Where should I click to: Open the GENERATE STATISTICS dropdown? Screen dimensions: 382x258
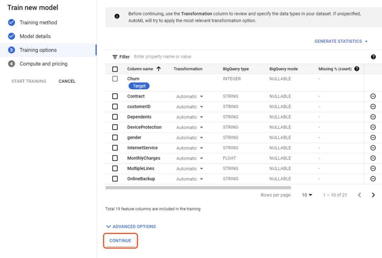(341, 41)
